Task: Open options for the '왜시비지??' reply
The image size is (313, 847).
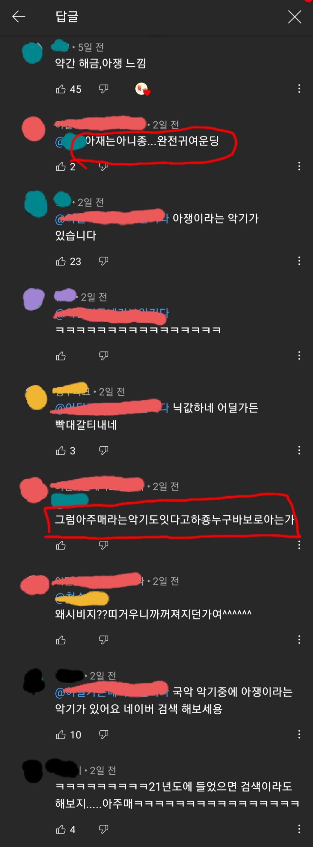Action: pos(299,639)
